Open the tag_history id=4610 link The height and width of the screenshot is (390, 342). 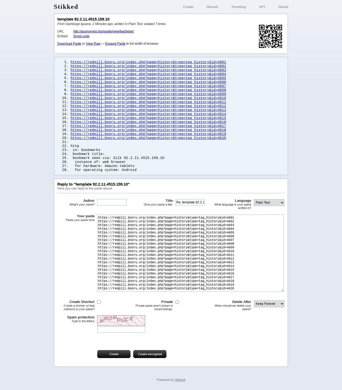148,98
